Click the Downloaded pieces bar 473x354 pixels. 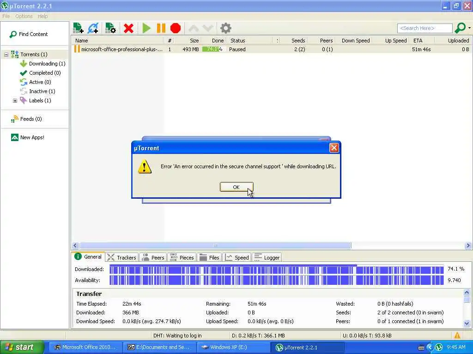(276, 269)
